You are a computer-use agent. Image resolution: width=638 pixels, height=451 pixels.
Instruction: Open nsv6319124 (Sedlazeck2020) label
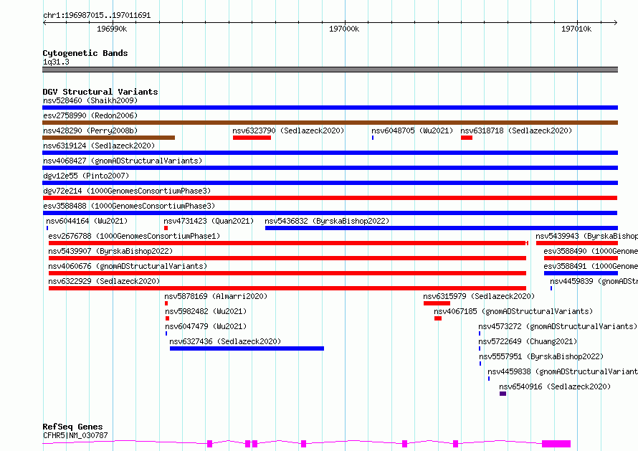(x=99, y=146)
